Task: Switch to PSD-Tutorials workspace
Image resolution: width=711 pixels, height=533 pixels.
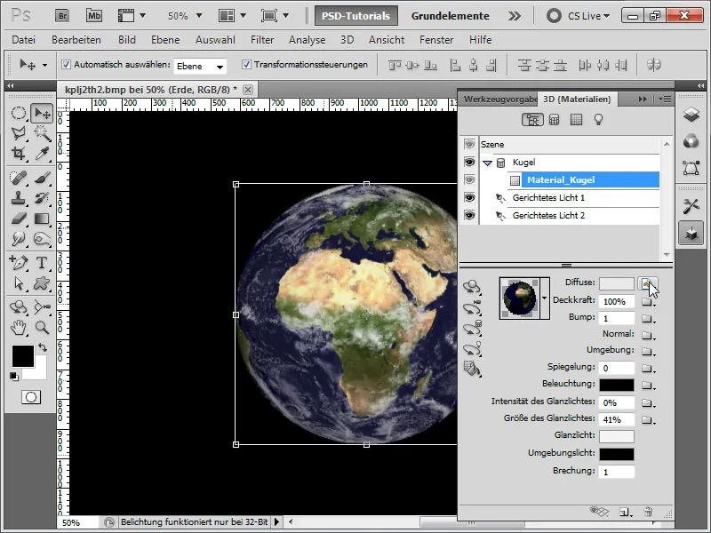Action: (x=356, y=16)
